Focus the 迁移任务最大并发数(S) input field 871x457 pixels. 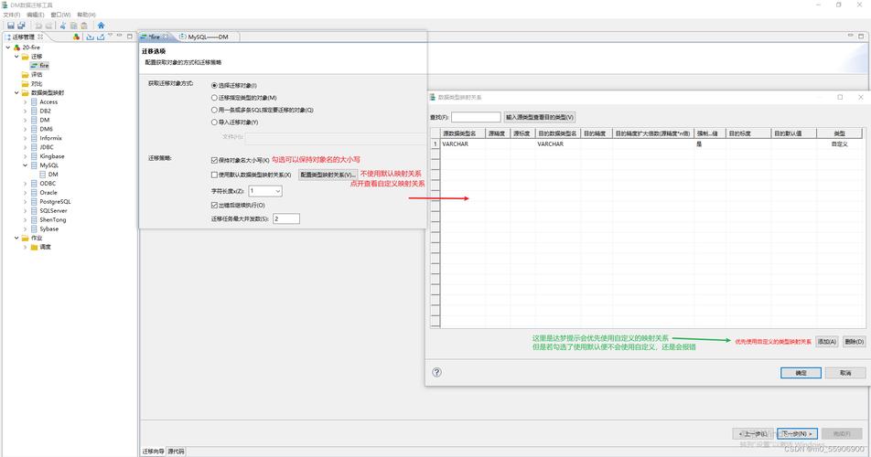coord(286,218)
